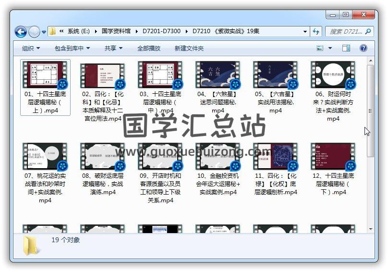Close the Explorer window

[x=363, y=14]
